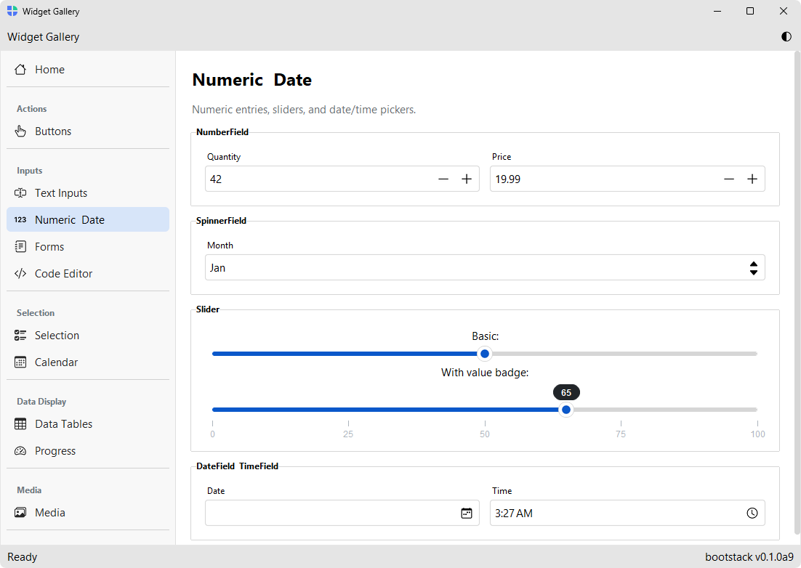Decrease Quantity with the minus button

pos(443,179)
